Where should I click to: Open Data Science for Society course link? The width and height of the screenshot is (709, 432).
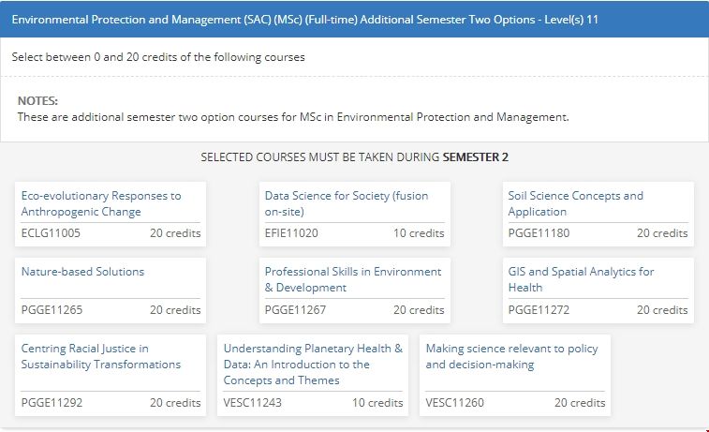(346, 203)
